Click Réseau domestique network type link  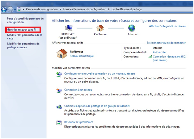click(82, 56)
